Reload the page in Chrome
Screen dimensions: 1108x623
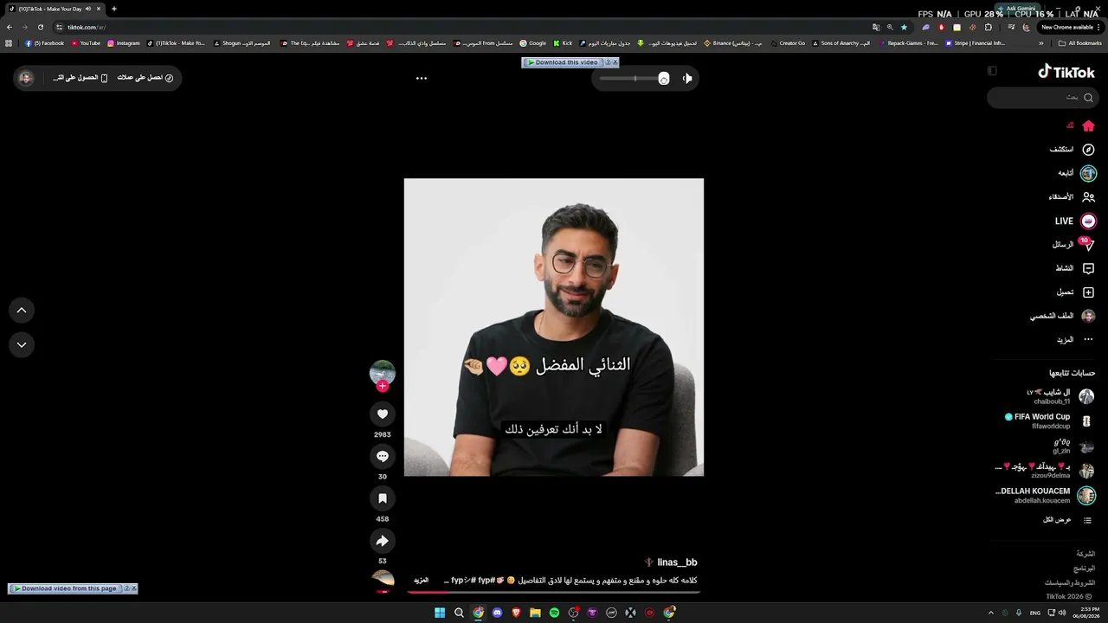point(40,27)
